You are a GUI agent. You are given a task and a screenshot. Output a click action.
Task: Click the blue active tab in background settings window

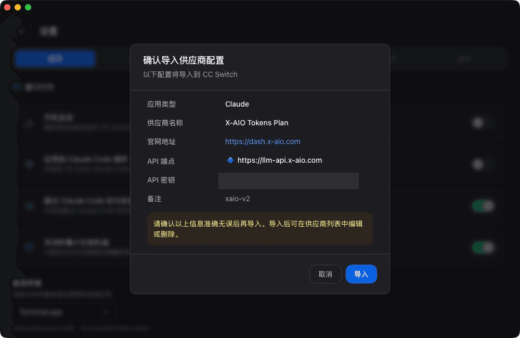coord(55,59)
